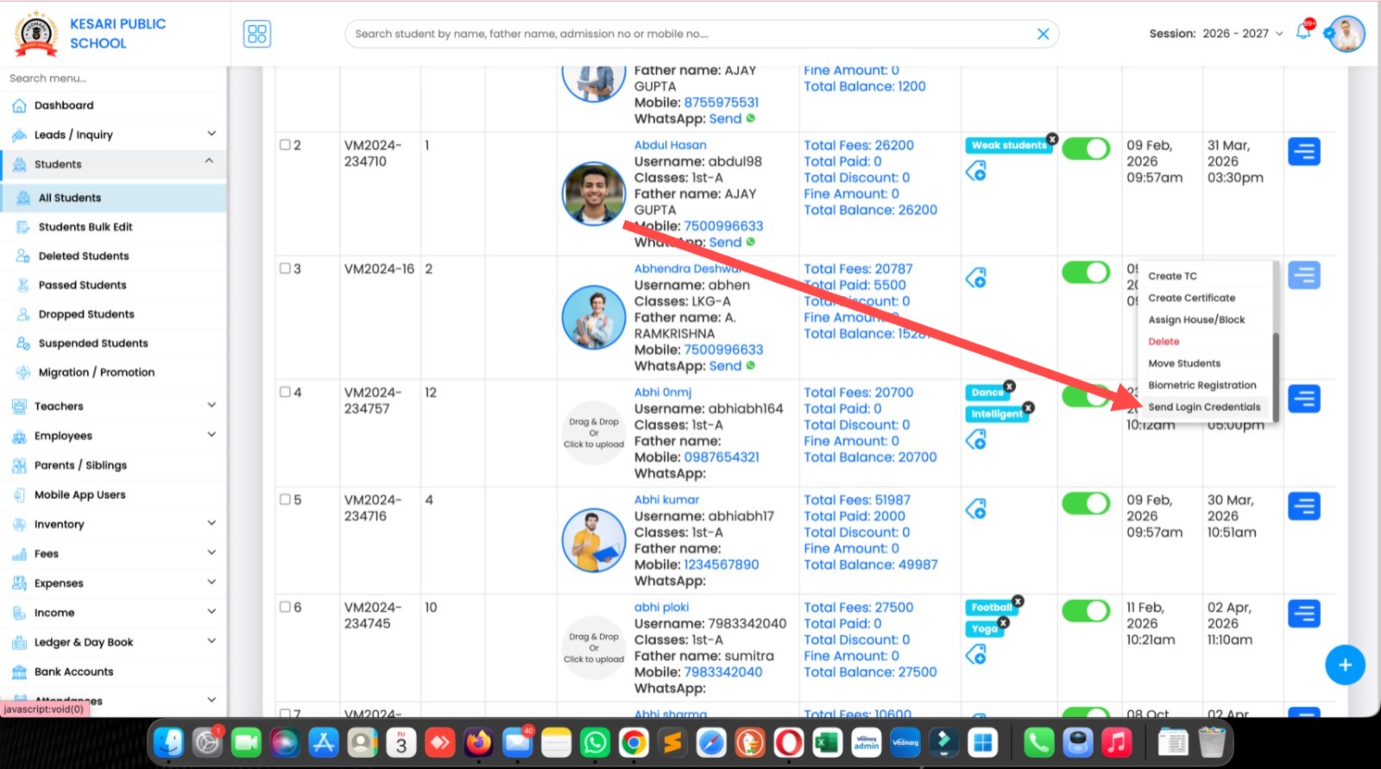Viewport: 1381px width, 769px height.
Task: Click the blue plus floating button
Action: click(1344, 665)
